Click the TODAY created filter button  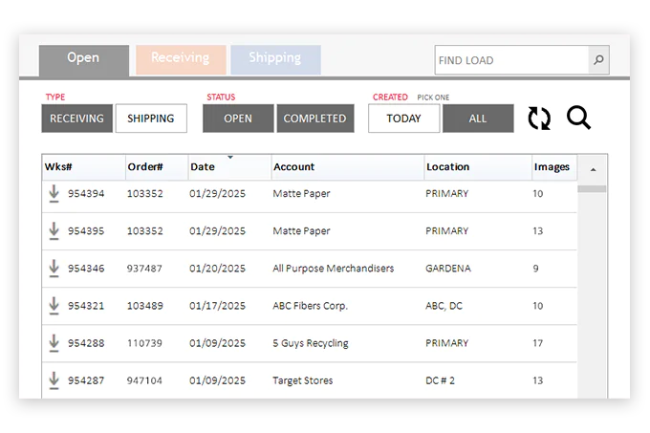click(403, 119)
